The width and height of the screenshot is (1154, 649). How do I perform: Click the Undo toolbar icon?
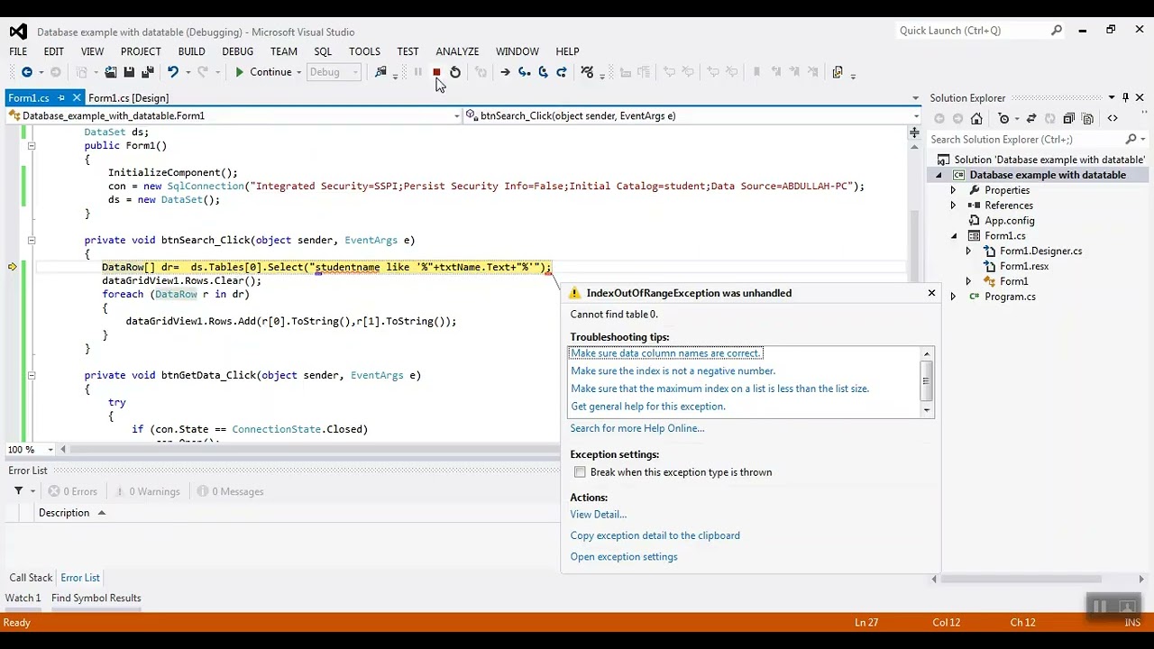(172, 72)
